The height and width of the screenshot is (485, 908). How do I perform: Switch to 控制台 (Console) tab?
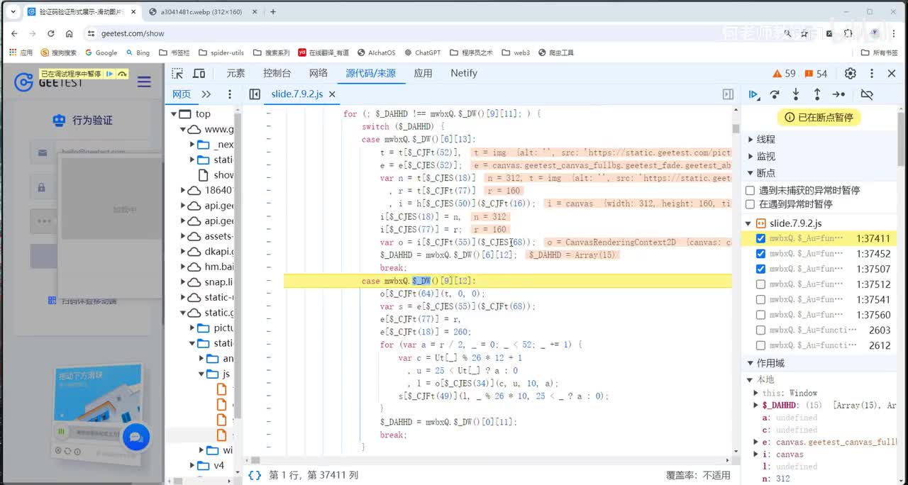pyautogui.click(x=277, y=73)
